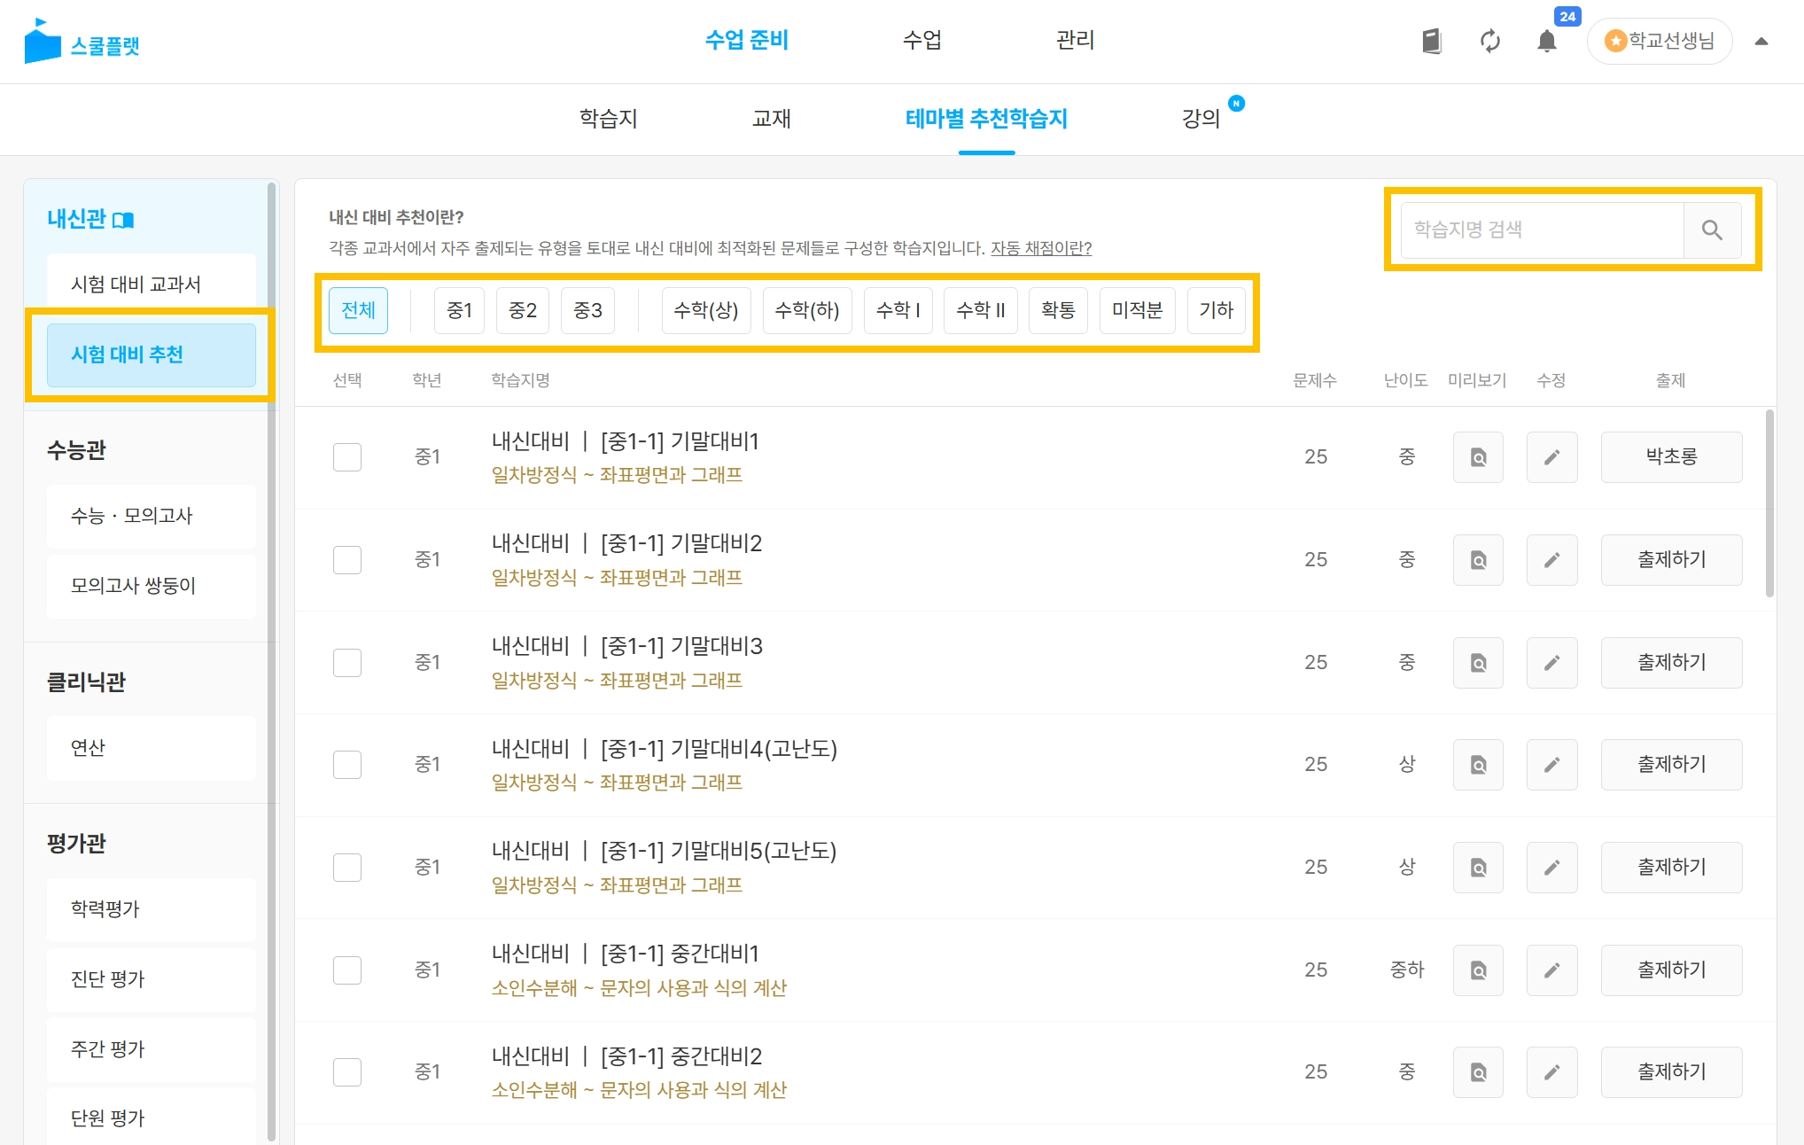Focus the 학습지명 검색 input field
The image size is (1804, 1145).
pos(1542,230)
